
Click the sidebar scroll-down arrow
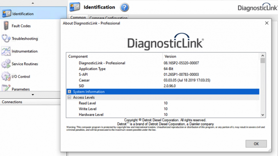[33, 95]
